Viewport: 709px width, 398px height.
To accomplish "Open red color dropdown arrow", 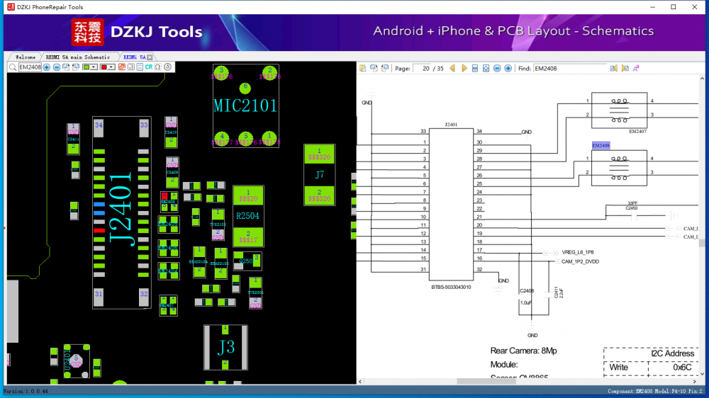I will coord(112,67).
